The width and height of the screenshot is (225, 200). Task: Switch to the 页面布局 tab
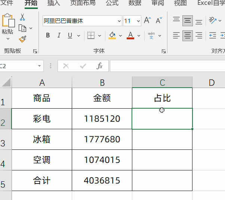[x=83, y=3]
